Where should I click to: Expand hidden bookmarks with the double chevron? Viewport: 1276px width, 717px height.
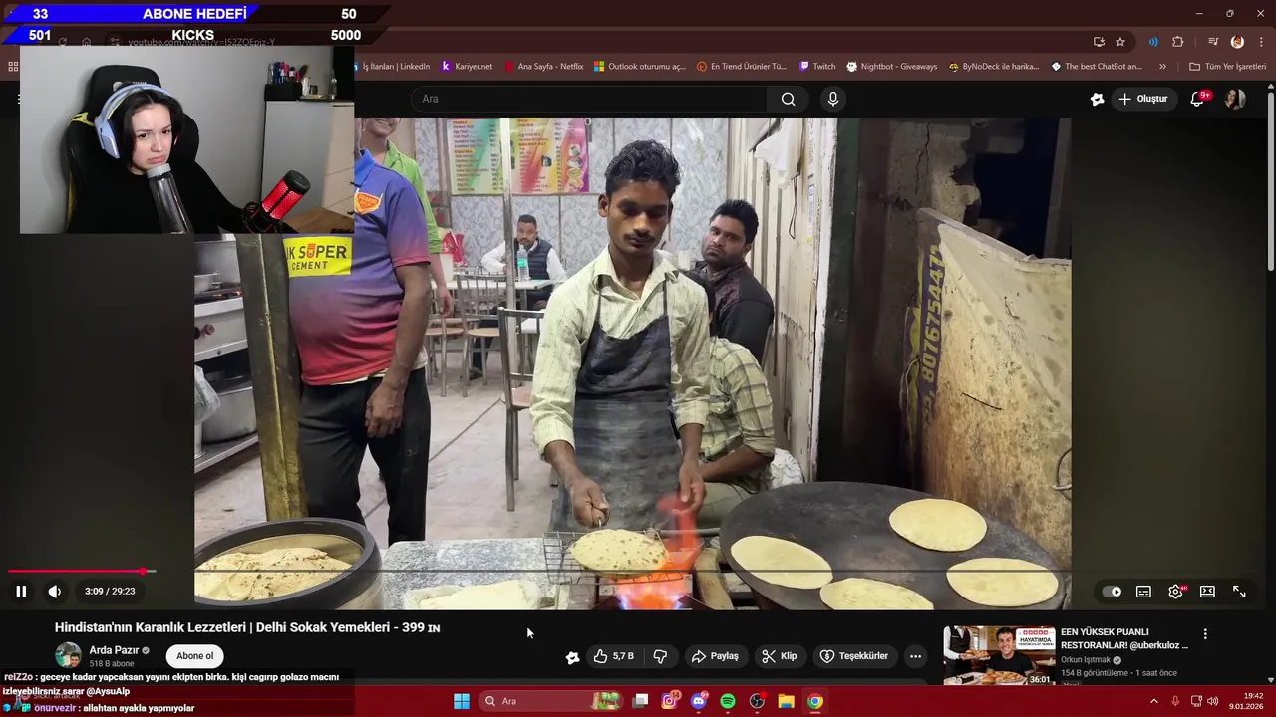[1162, 67]
